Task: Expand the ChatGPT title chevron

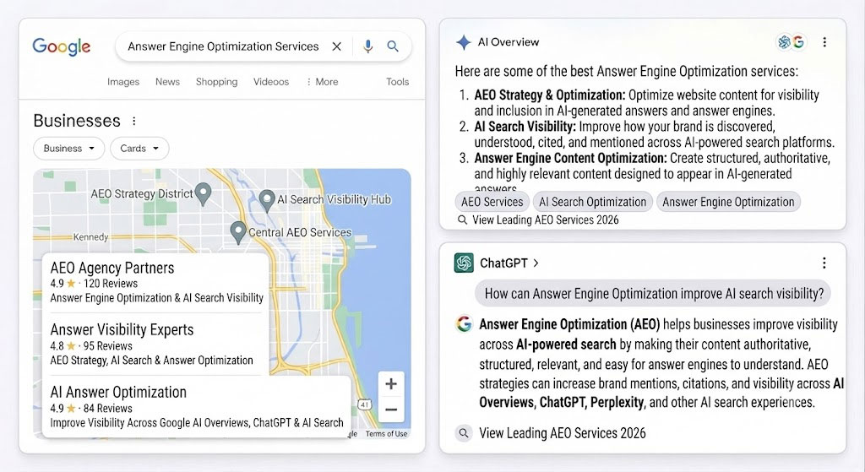Action: pos(536,263)
